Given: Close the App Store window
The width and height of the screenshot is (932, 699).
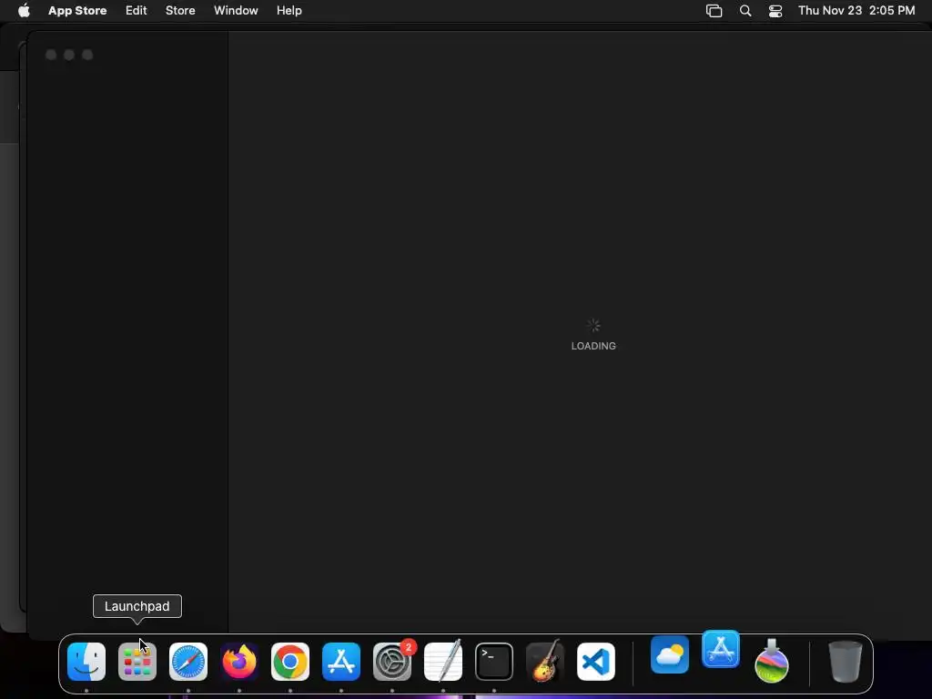Looking at the screenshot, I should click(x=51, y=55).
